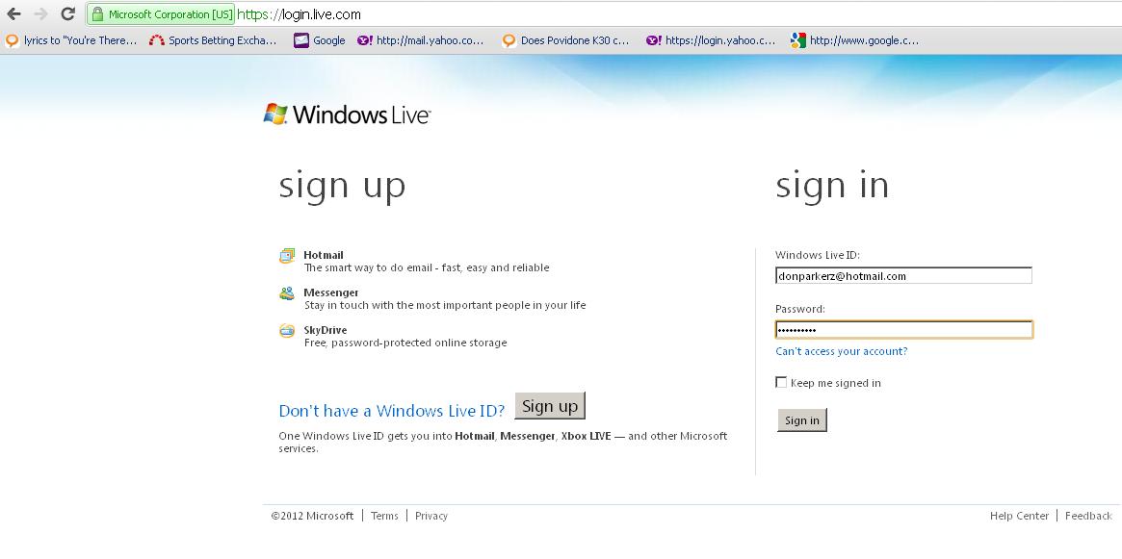Viewport: 1122px width, 559px height.
Task: Click the browser forward arrow
Action: [x=40, y=14]
